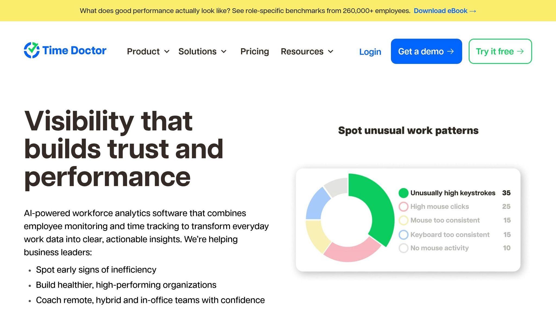Click the arrow after Download eBook
The height and width of the screenshot is (313, 556).
tap(473, 11)
